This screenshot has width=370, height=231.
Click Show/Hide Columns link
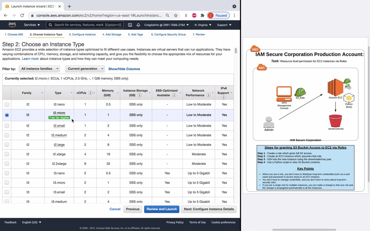(124, 69)
